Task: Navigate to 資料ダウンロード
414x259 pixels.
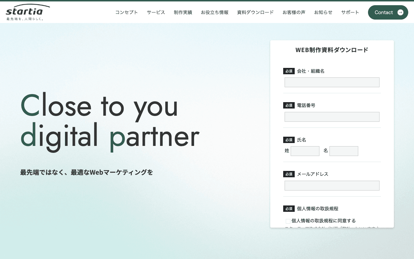Action: point(255,12)
